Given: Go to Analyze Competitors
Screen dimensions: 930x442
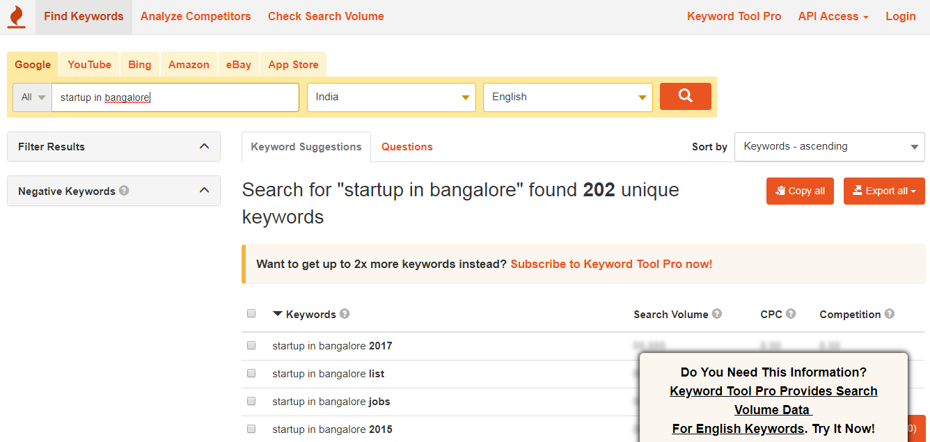Looking at the screenshot, I should coord(196,17).
